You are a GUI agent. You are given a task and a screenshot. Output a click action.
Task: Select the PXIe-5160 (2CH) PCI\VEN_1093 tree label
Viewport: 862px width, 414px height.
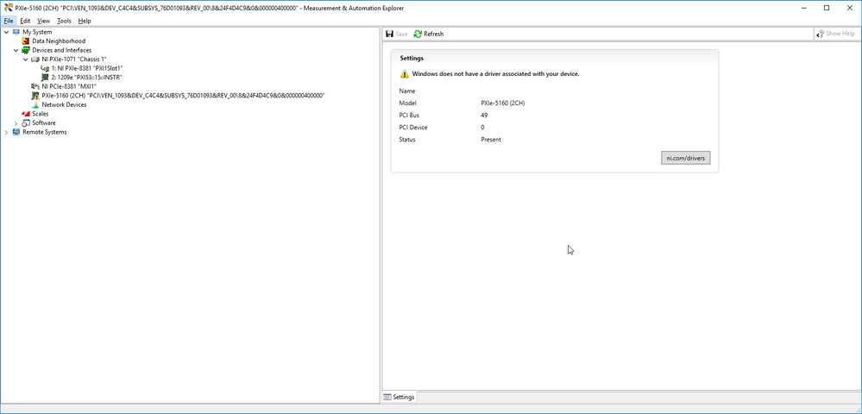pyautogui.click(x=183, y=96)
